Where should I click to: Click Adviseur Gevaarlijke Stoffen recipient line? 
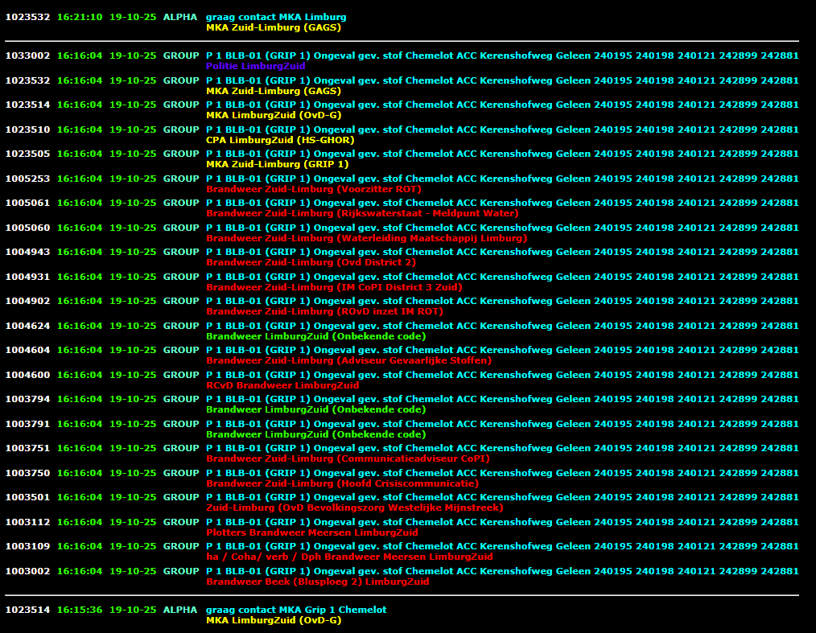(x=348, y=360)
